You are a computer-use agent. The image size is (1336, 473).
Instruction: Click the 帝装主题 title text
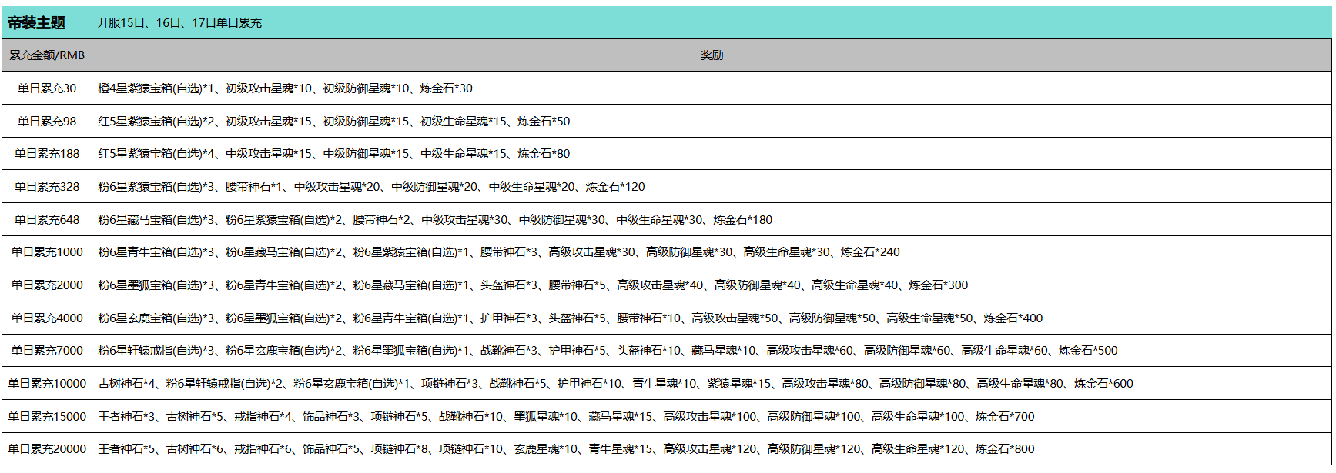pyautogui.click(x=36, y=23)
